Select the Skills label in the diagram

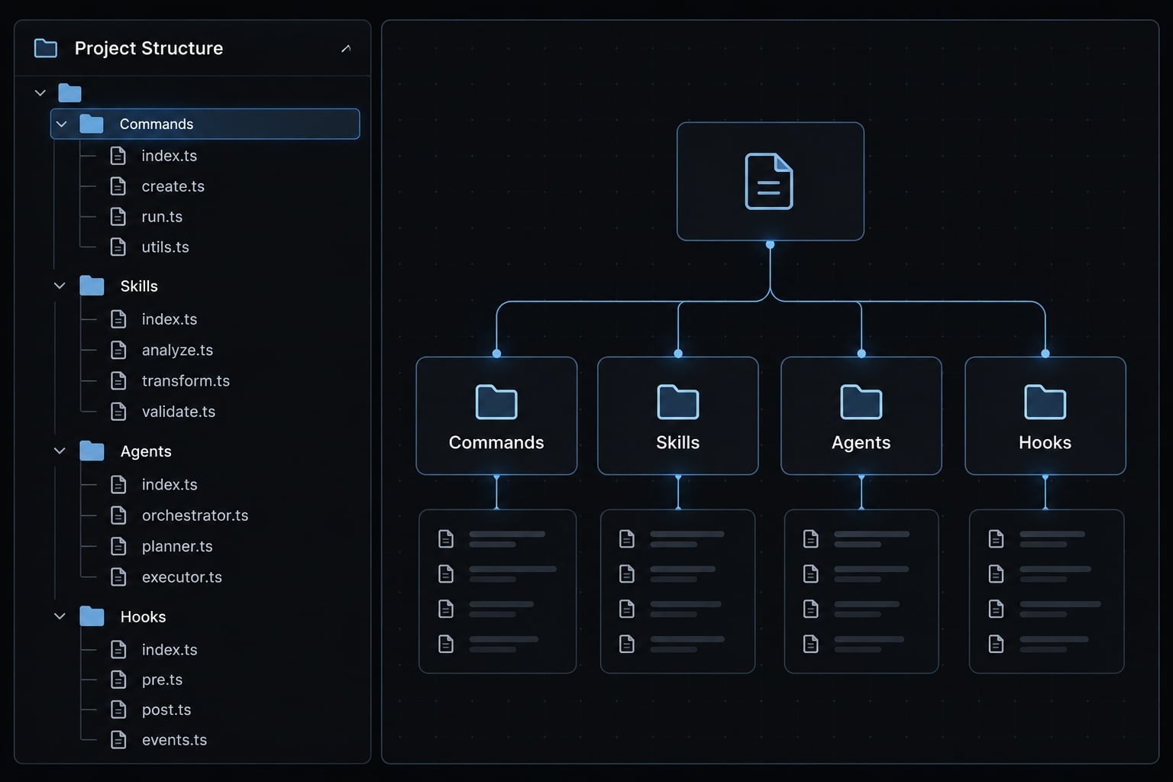(678, 443)
